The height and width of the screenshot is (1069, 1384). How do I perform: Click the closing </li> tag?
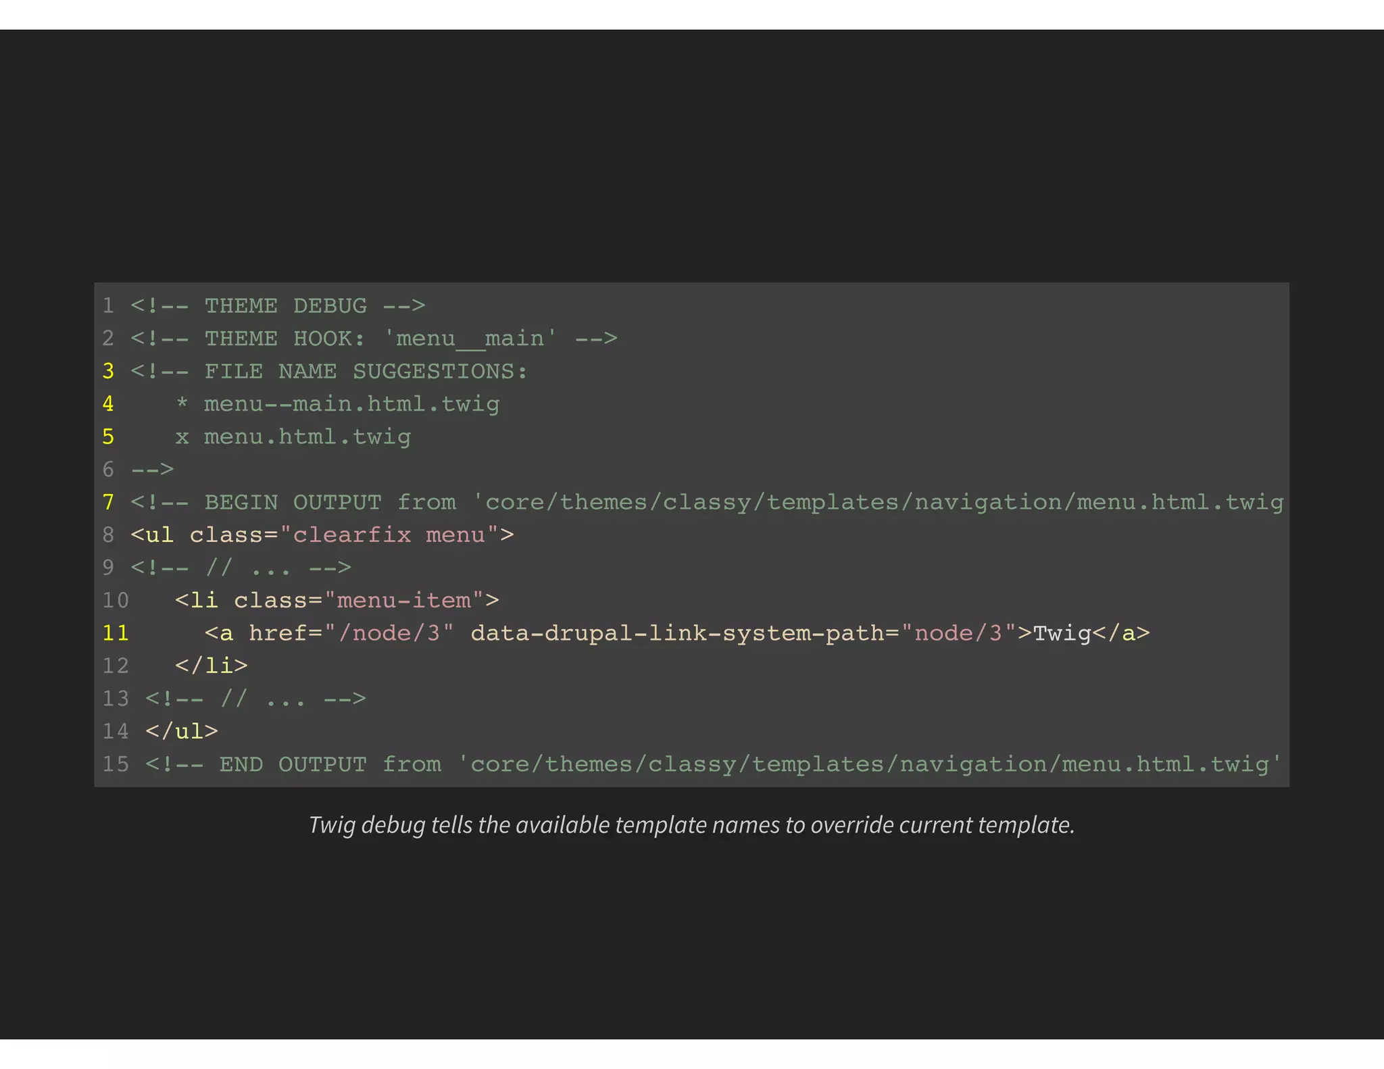pos(212,666)
